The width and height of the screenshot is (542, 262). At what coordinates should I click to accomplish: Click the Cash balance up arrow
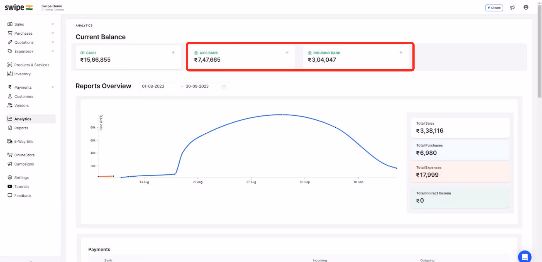pyautogui.click(x=173, y=53)
